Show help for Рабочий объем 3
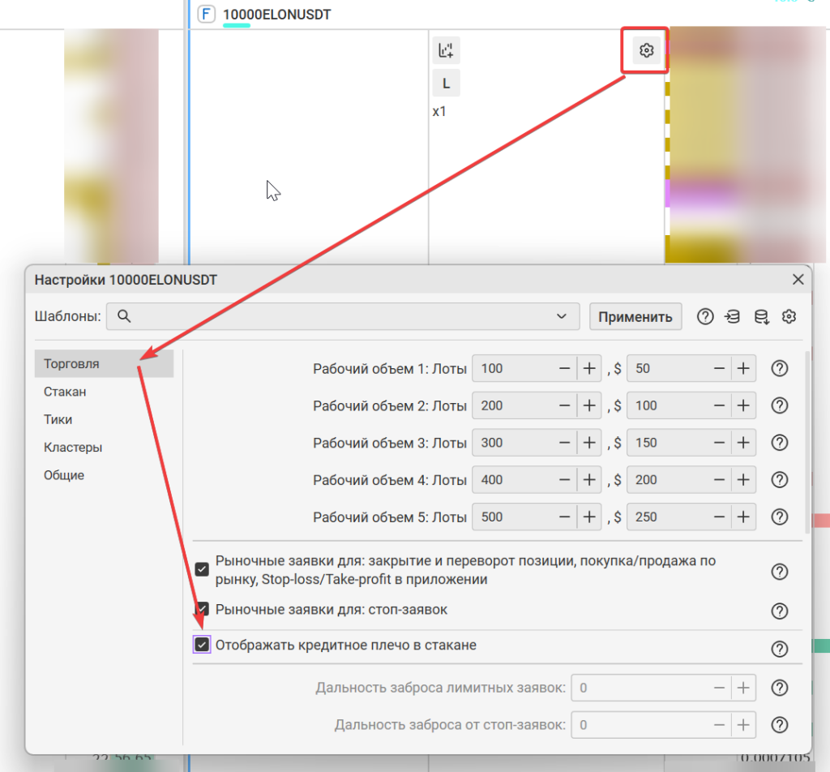830x772 pixels. pos(780,443)
